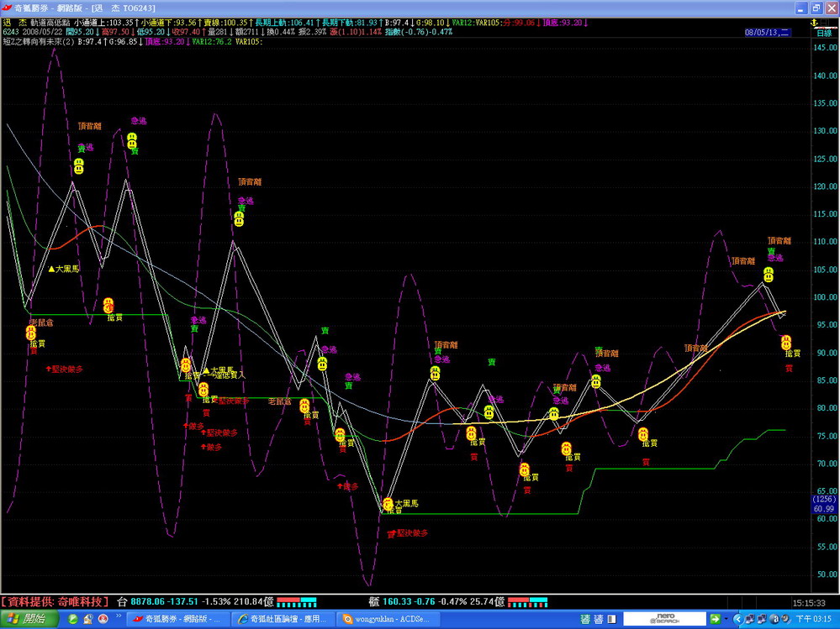840x629 pixels.
Task: Click 資料提供: 奇唯科技 provider label
Action: pyautogui.click(x=55, y=601)
